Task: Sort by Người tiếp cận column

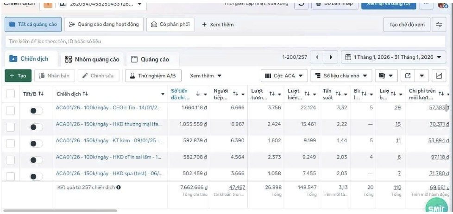Action: [235, 94]
